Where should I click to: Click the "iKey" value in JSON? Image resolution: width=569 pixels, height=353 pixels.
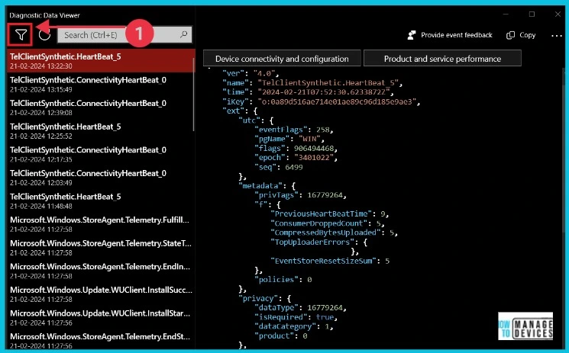[336, 102]
